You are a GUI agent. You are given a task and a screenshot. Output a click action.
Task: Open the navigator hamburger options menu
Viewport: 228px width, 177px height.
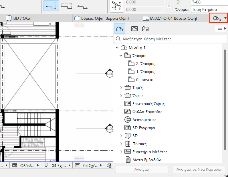[x=220, y=28]
